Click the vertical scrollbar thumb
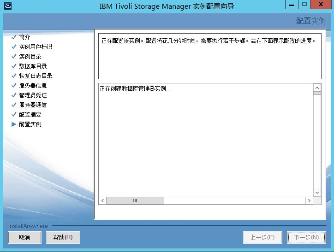 coord(317,93)
